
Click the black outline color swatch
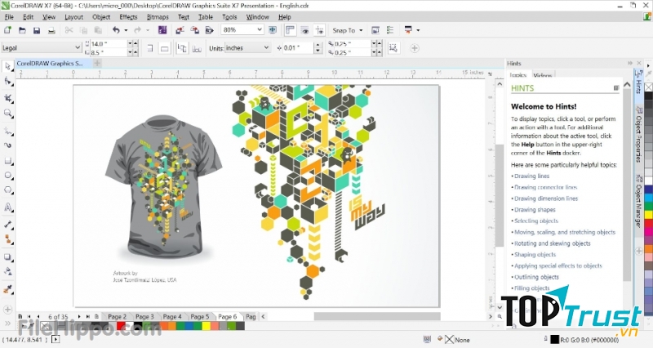point(554,340)
